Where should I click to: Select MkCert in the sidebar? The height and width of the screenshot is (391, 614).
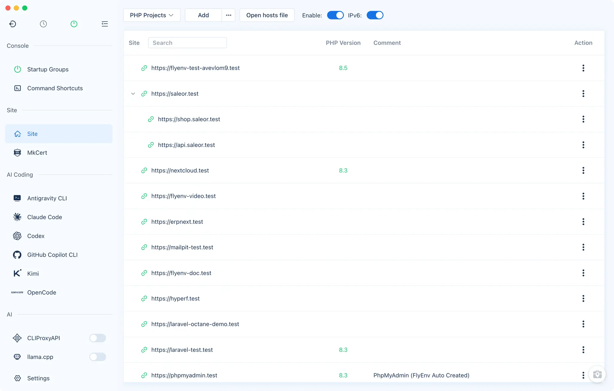point(59,153)
